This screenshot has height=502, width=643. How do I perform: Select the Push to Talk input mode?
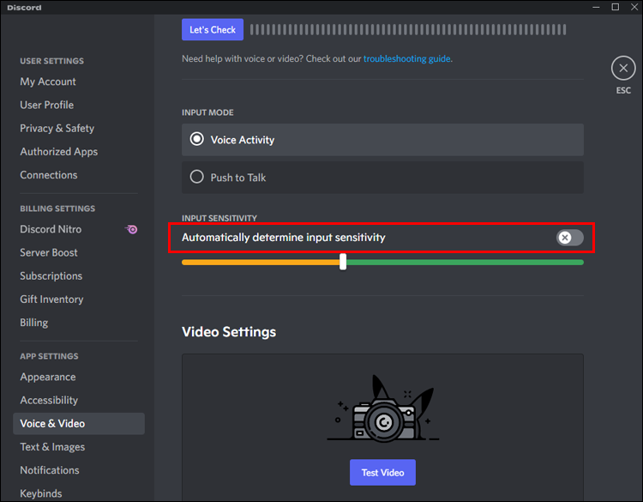[382, 178]
